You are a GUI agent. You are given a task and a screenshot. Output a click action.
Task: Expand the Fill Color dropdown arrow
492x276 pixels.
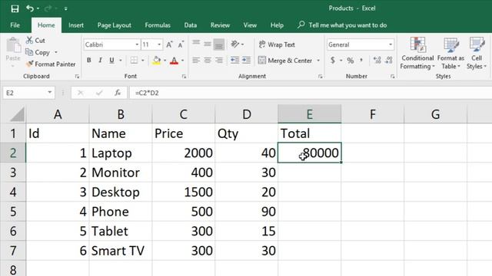[x=165, y=60]
